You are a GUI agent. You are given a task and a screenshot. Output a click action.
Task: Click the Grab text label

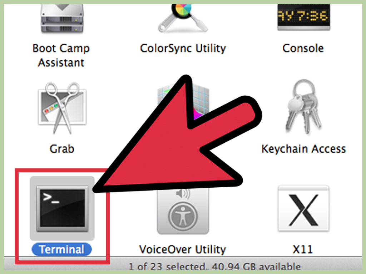tap(62, 149)
